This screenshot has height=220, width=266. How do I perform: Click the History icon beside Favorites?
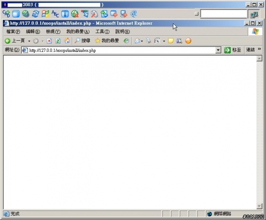126,41
